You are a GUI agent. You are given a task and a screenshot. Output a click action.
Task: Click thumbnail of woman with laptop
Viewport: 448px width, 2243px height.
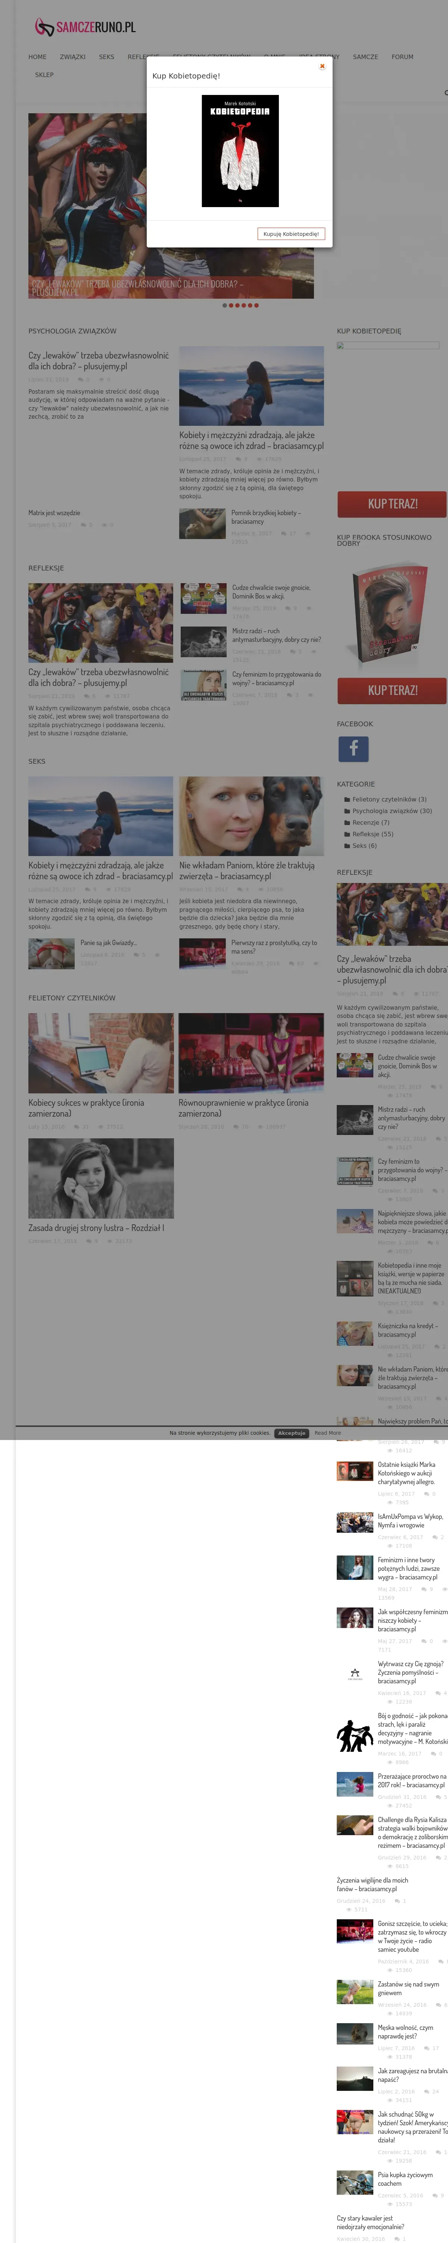[101, 1053]
